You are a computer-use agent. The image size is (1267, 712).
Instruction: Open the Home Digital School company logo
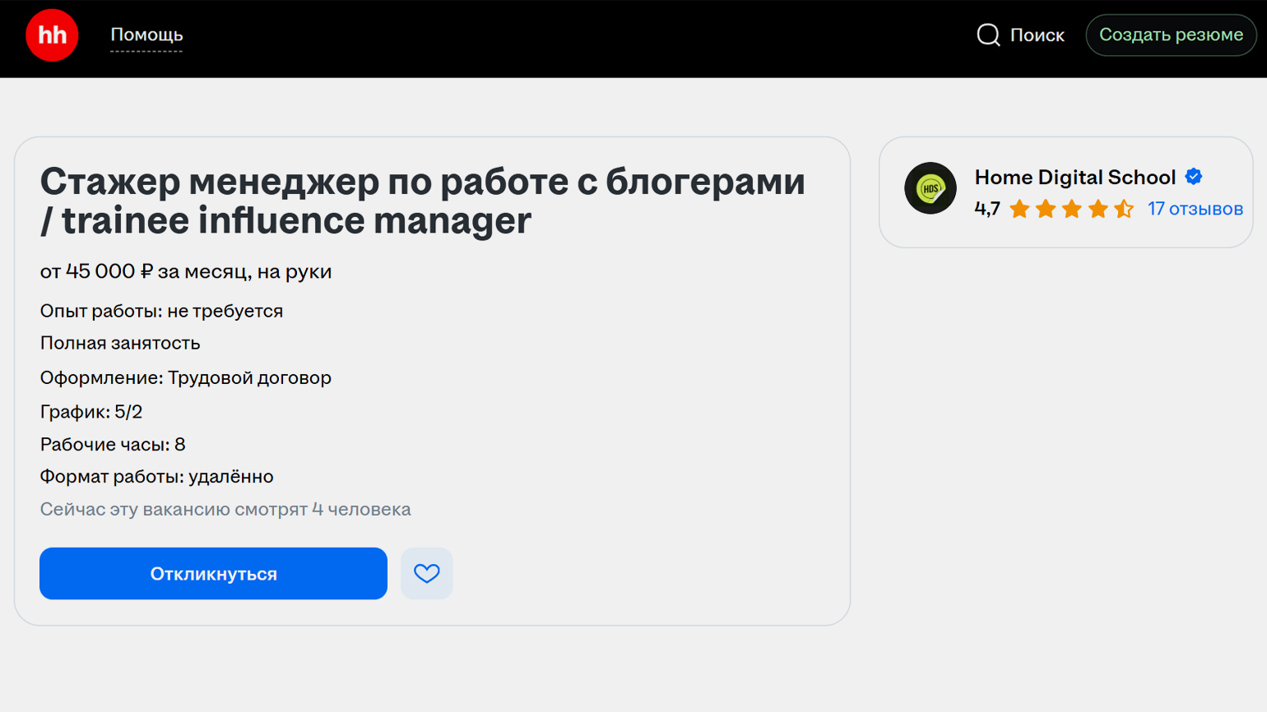[x=930, y=188]
